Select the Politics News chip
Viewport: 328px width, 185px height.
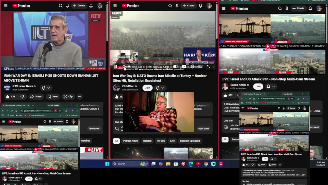coord(130,141)
